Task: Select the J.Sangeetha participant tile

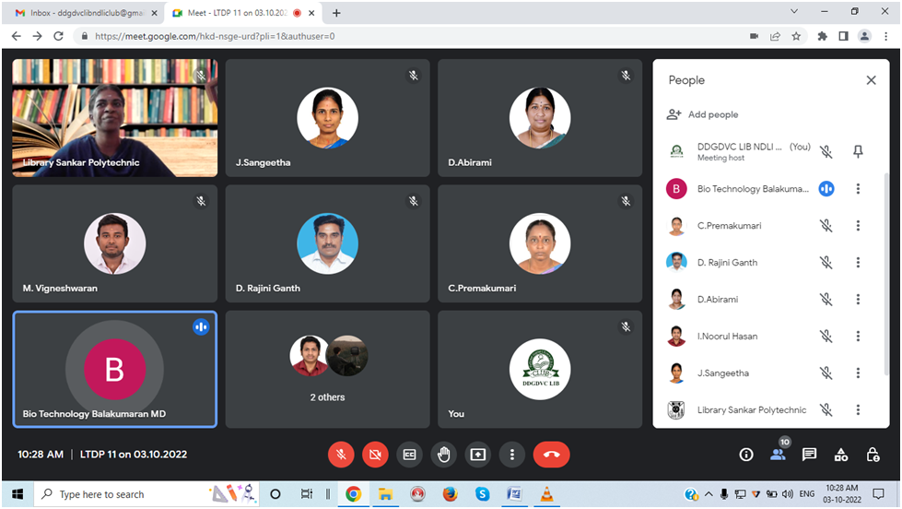Action: 327,117
